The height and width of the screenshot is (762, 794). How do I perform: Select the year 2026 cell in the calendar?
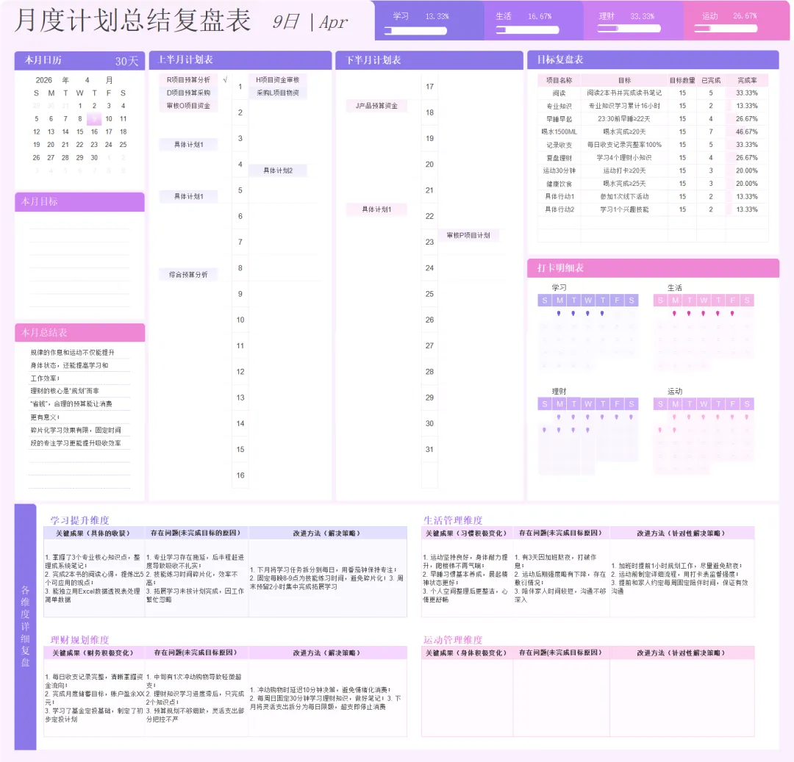[44, 80]
